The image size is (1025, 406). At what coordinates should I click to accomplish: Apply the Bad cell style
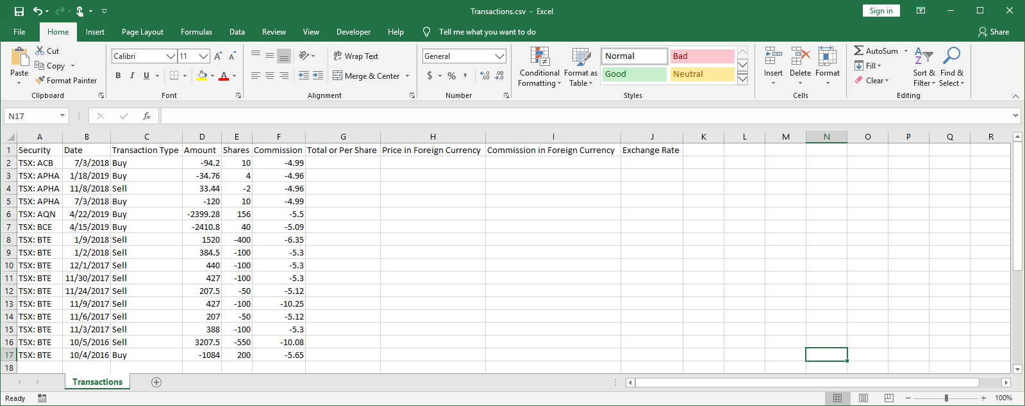pyautogui.click(x=702, y=56)
